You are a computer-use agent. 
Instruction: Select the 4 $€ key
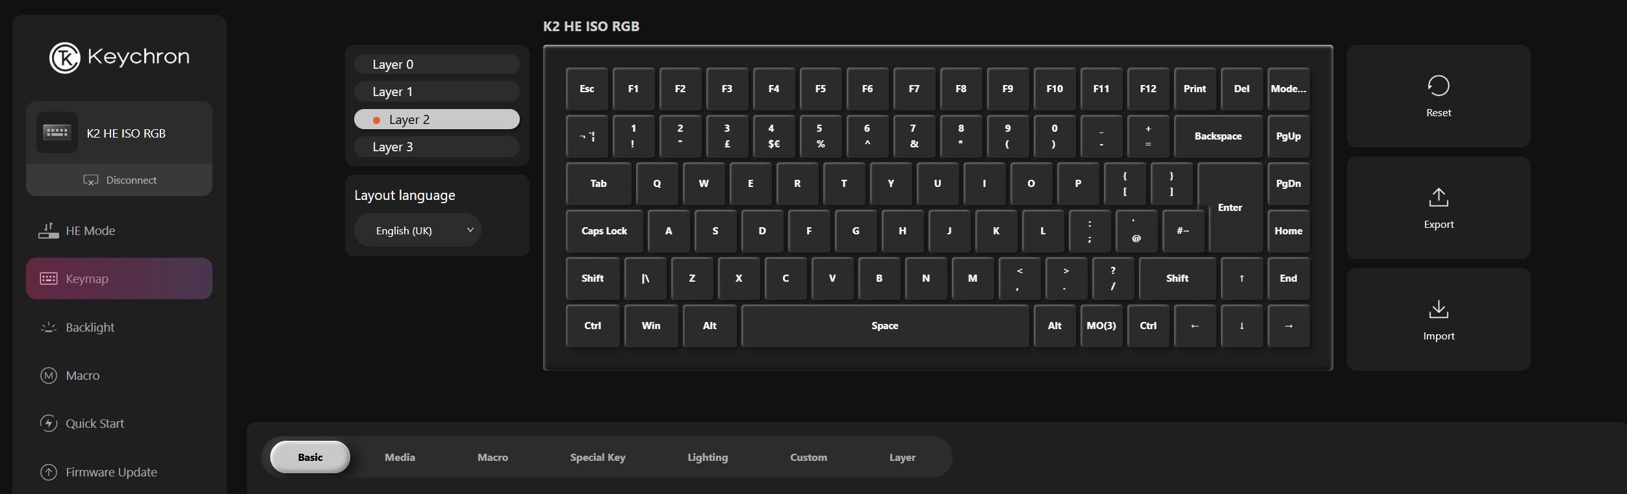(774, 136)
